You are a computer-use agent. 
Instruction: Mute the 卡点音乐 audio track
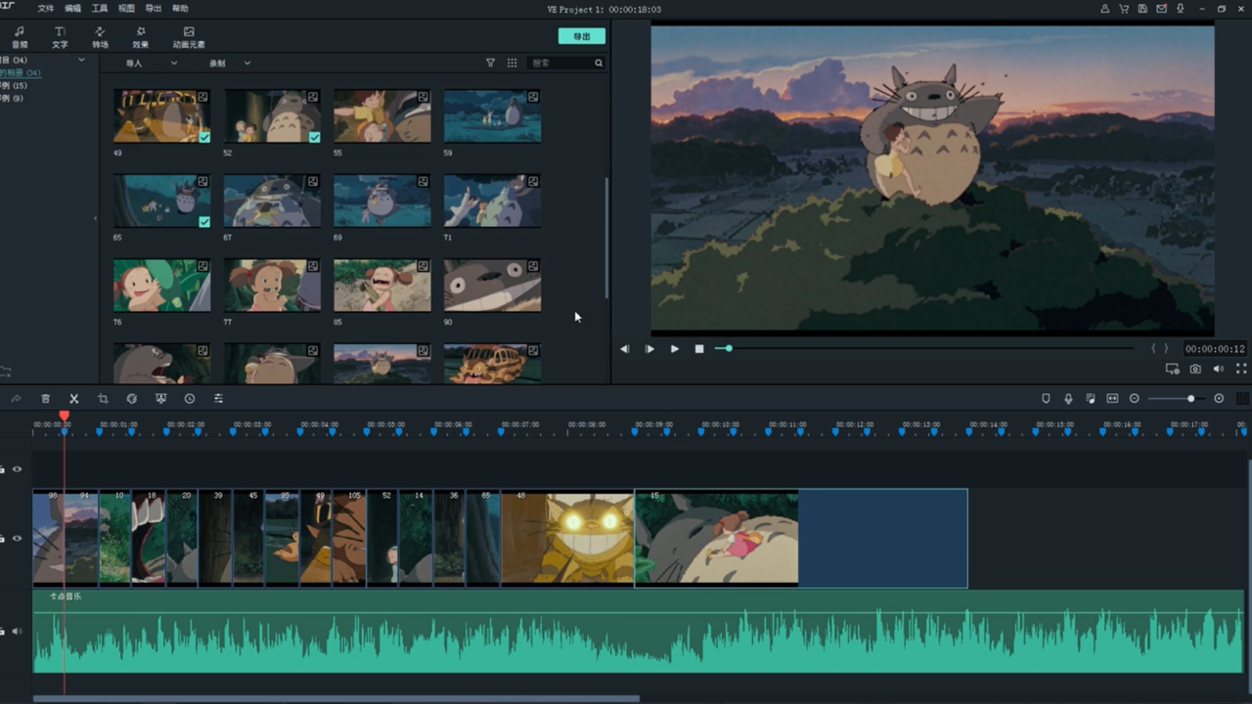17,631
